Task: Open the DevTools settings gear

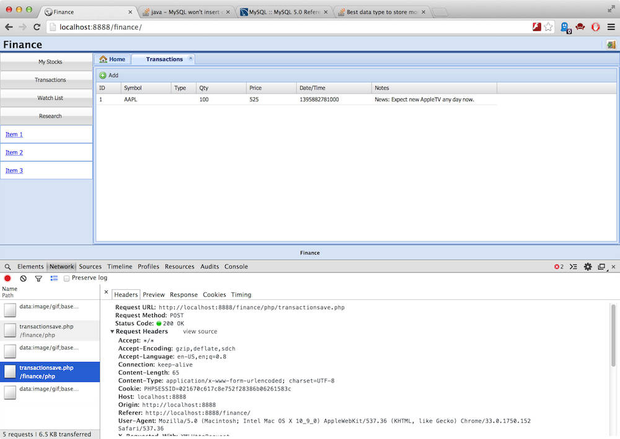Action: [588, 266]
